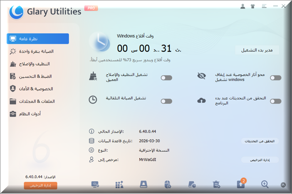Click التحقق من التحديثات button
Viewport: 292px width, 194px height.
pyautogui.click(x=260, y=141)
